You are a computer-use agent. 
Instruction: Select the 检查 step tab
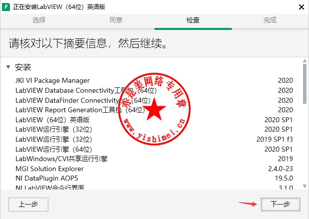tap(193, 20)
